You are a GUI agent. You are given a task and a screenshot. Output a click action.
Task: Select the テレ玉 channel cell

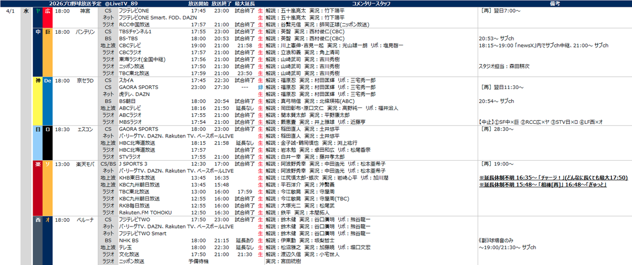[x=126, y=247]
